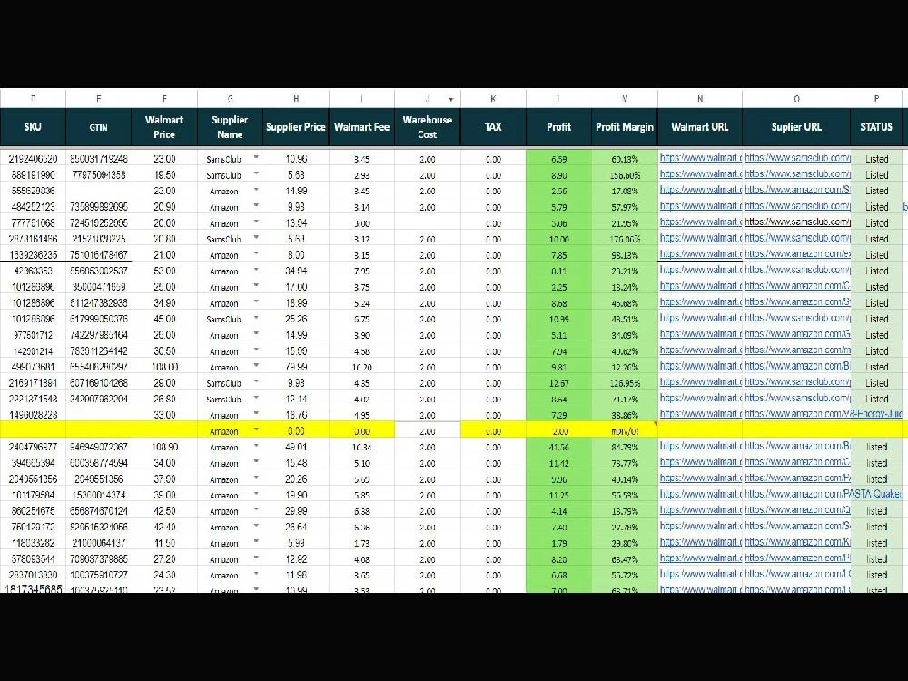Select the SKU header cell
908x681 pixels.
(33, 127)
